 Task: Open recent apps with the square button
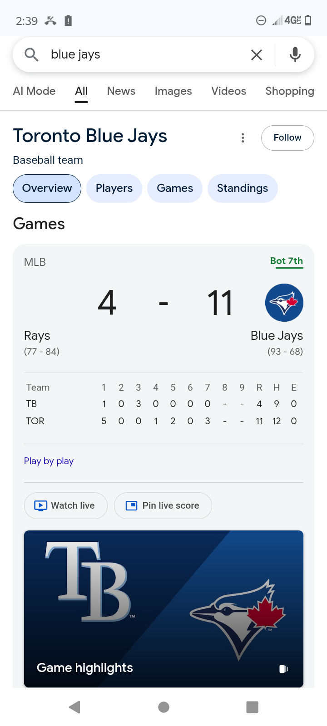[x=252, y=707]
